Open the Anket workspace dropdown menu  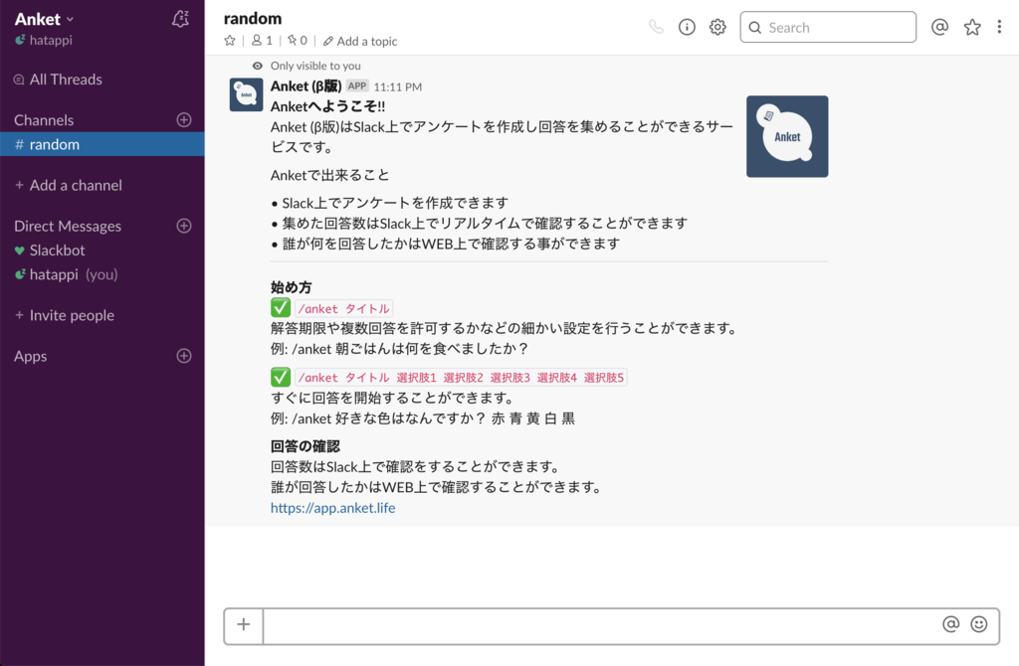click(44, 20)
